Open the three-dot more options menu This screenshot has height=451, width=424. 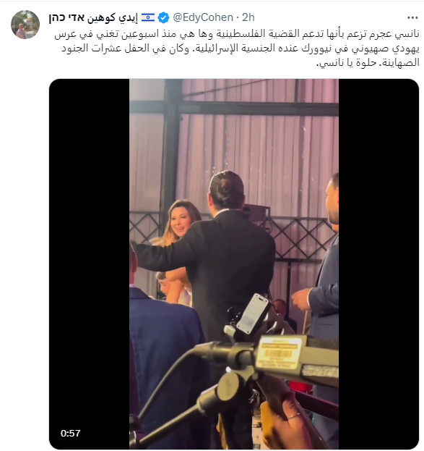pos(412,18)
